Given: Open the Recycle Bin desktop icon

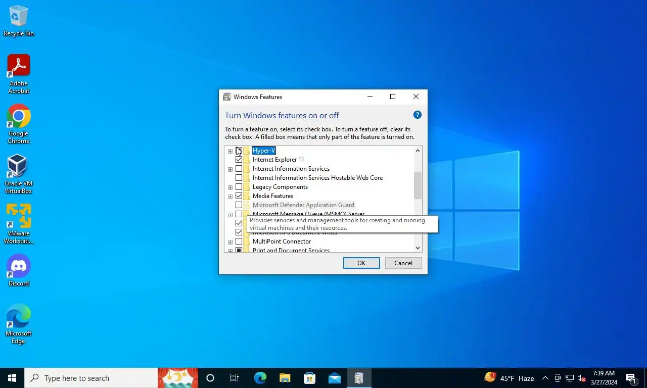Looking at the screenshot, I should click(19, 21).
